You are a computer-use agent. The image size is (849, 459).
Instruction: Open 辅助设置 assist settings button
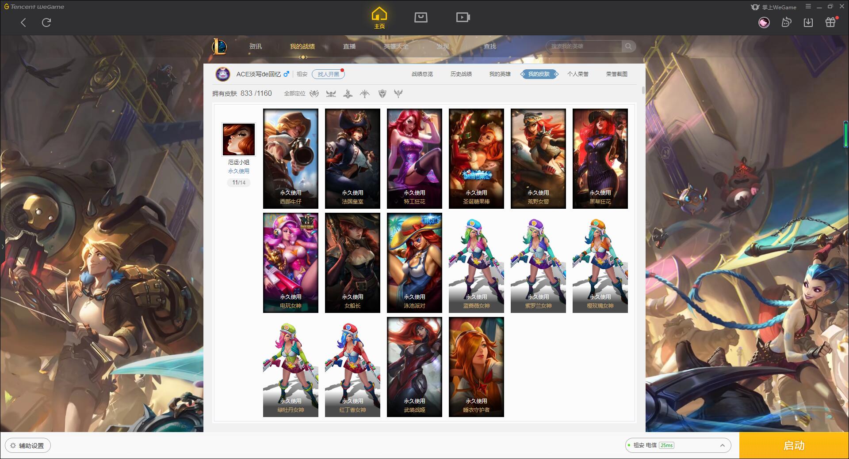coord(28,446)
